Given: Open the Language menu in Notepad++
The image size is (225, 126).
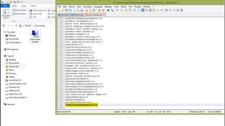Looking at the screenshot, I should pyautogui.click(x=98, y=7).
